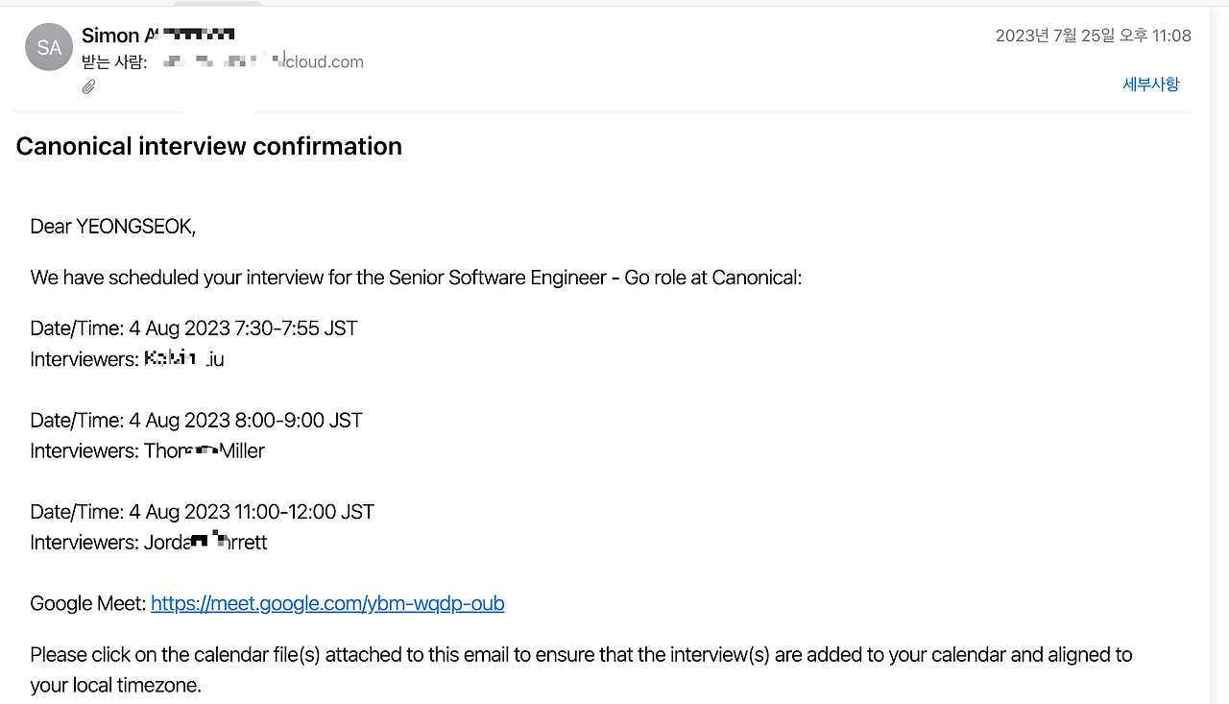This screenshot has height=704, width=1229.
Task: Click the 8:00-9:00 JST interview time line
Action: point(196,420)
